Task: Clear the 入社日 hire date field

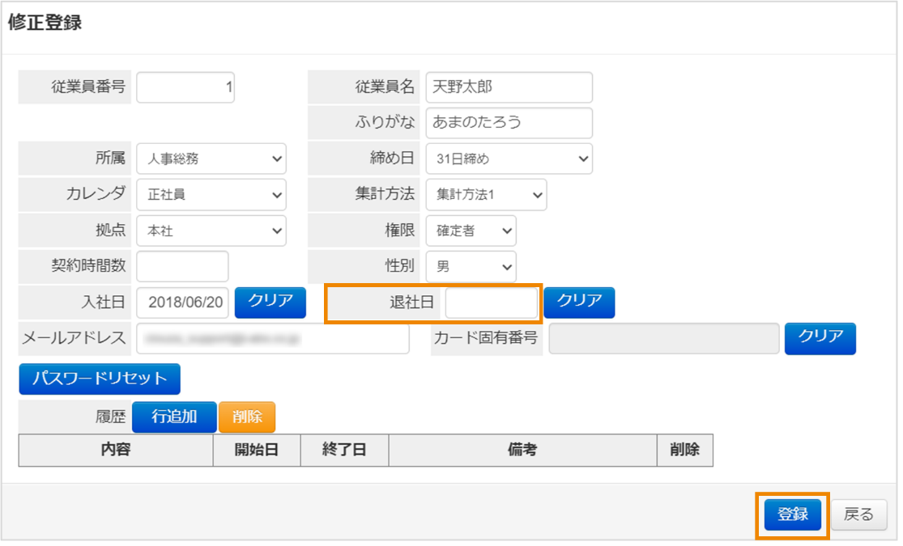Action: coord(270,303)
